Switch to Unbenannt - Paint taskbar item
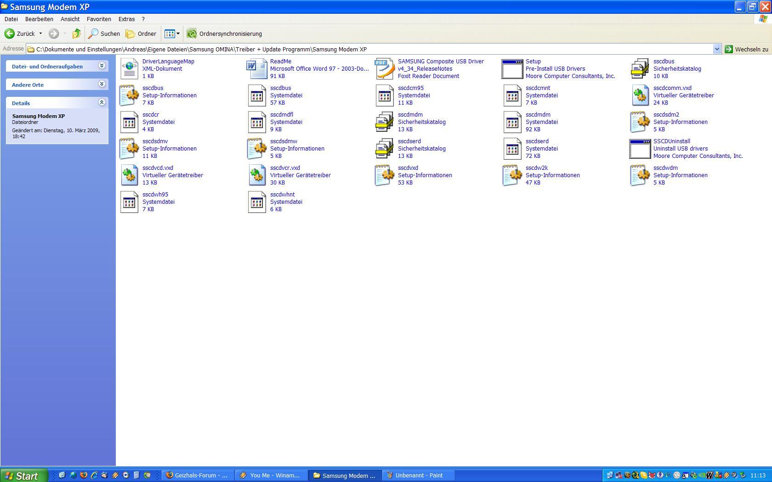The width and height of the screenshot is (772, 482). click(x=419, y=476)
